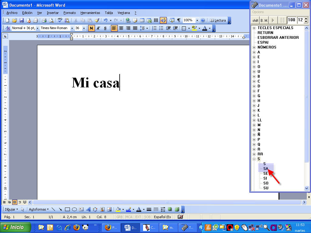
Task: Open the line spacing dropdown arrow
Action: 147,28
